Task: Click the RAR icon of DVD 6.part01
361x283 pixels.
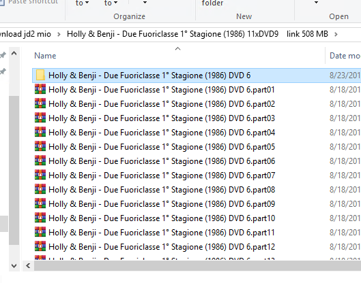Action: [40, 90]
